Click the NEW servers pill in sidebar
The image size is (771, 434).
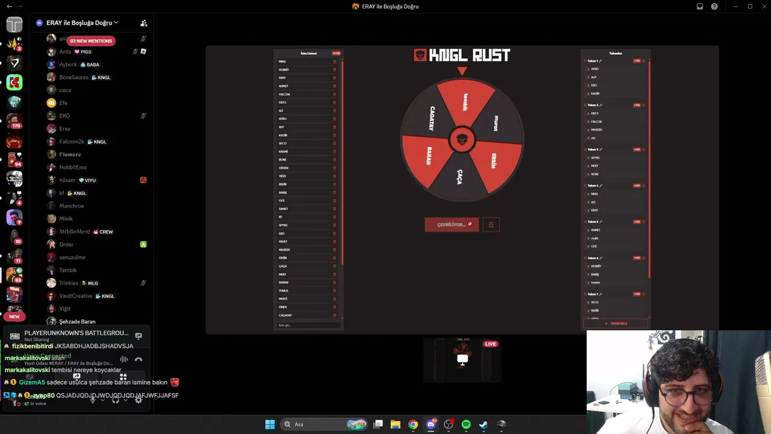tap(14, 316)
